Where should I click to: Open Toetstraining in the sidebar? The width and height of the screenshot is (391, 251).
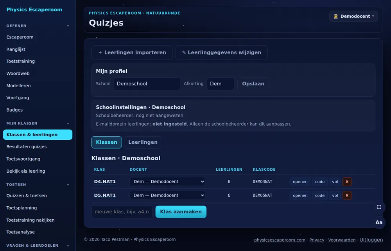(38, 61)
